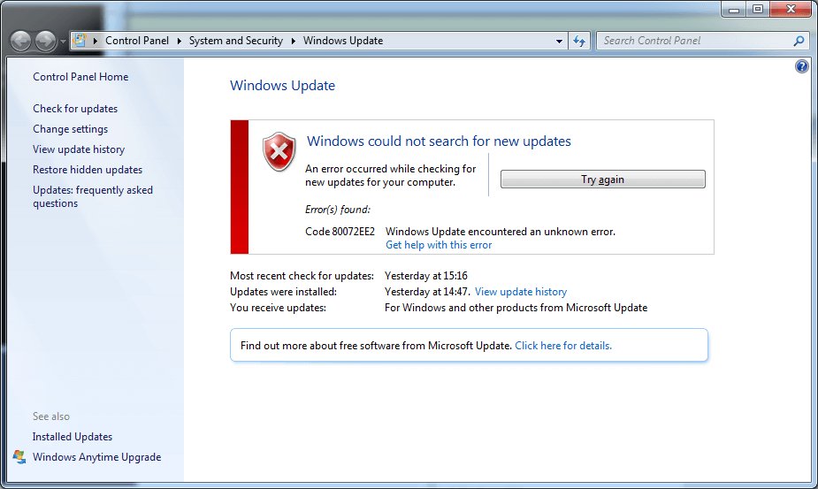Image resolution: width=818 pixels, height=489 pixels.
Task: Click 'For Windows and other products from Microsoft Update'
Action: coord(516,308)
